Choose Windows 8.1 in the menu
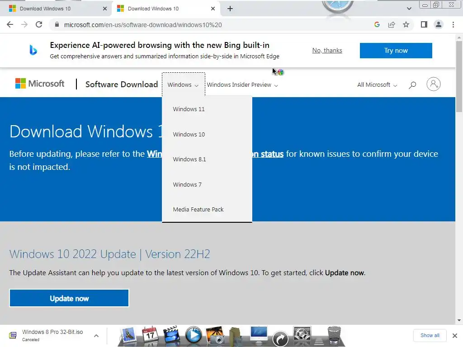Image resolution: width=463 pixels, height=347 pixels. (207, 159)
